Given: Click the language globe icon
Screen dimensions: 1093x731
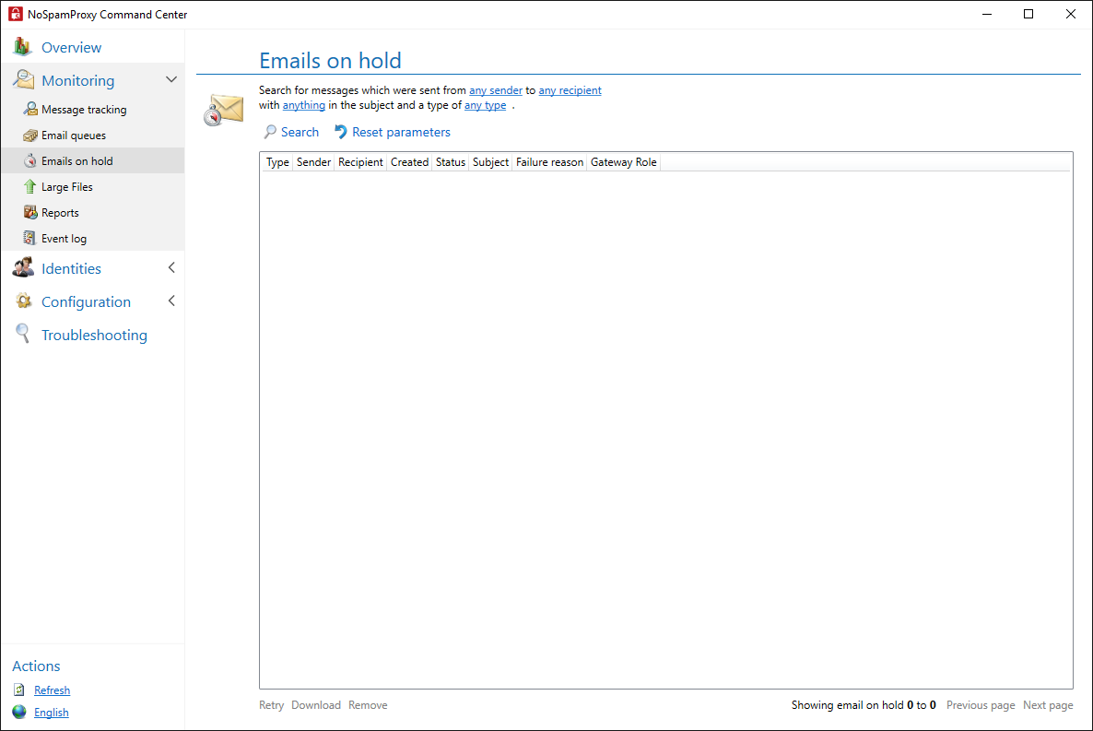Looking at the screenshot, I should click(19, 712).
